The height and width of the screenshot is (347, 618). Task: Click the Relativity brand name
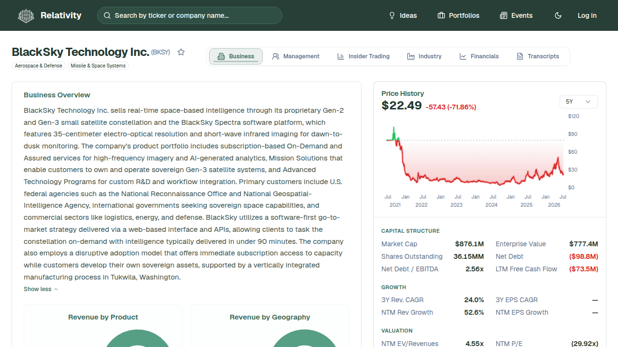pos(61,15)
